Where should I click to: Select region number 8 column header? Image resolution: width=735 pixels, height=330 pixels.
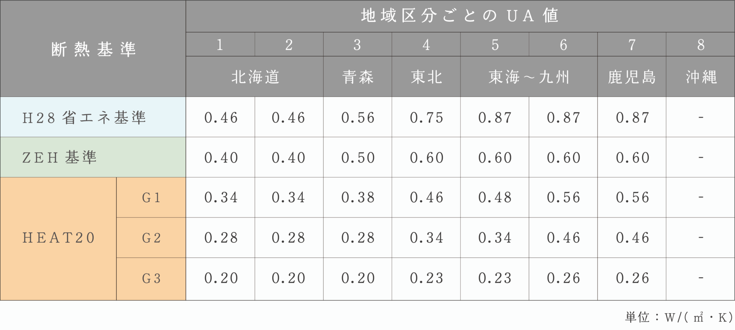click(x=701, y=45)
